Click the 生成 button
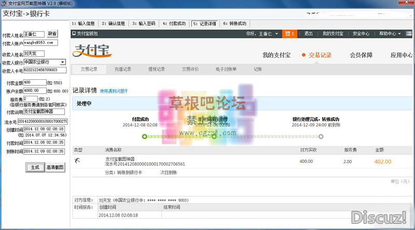Image resolution: width=415 pixels, height=230 pixels. point(35,167)
